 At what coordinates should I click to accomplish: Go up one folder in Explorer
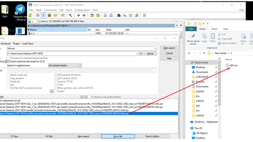pyautogui.click(x=204, y=53)
